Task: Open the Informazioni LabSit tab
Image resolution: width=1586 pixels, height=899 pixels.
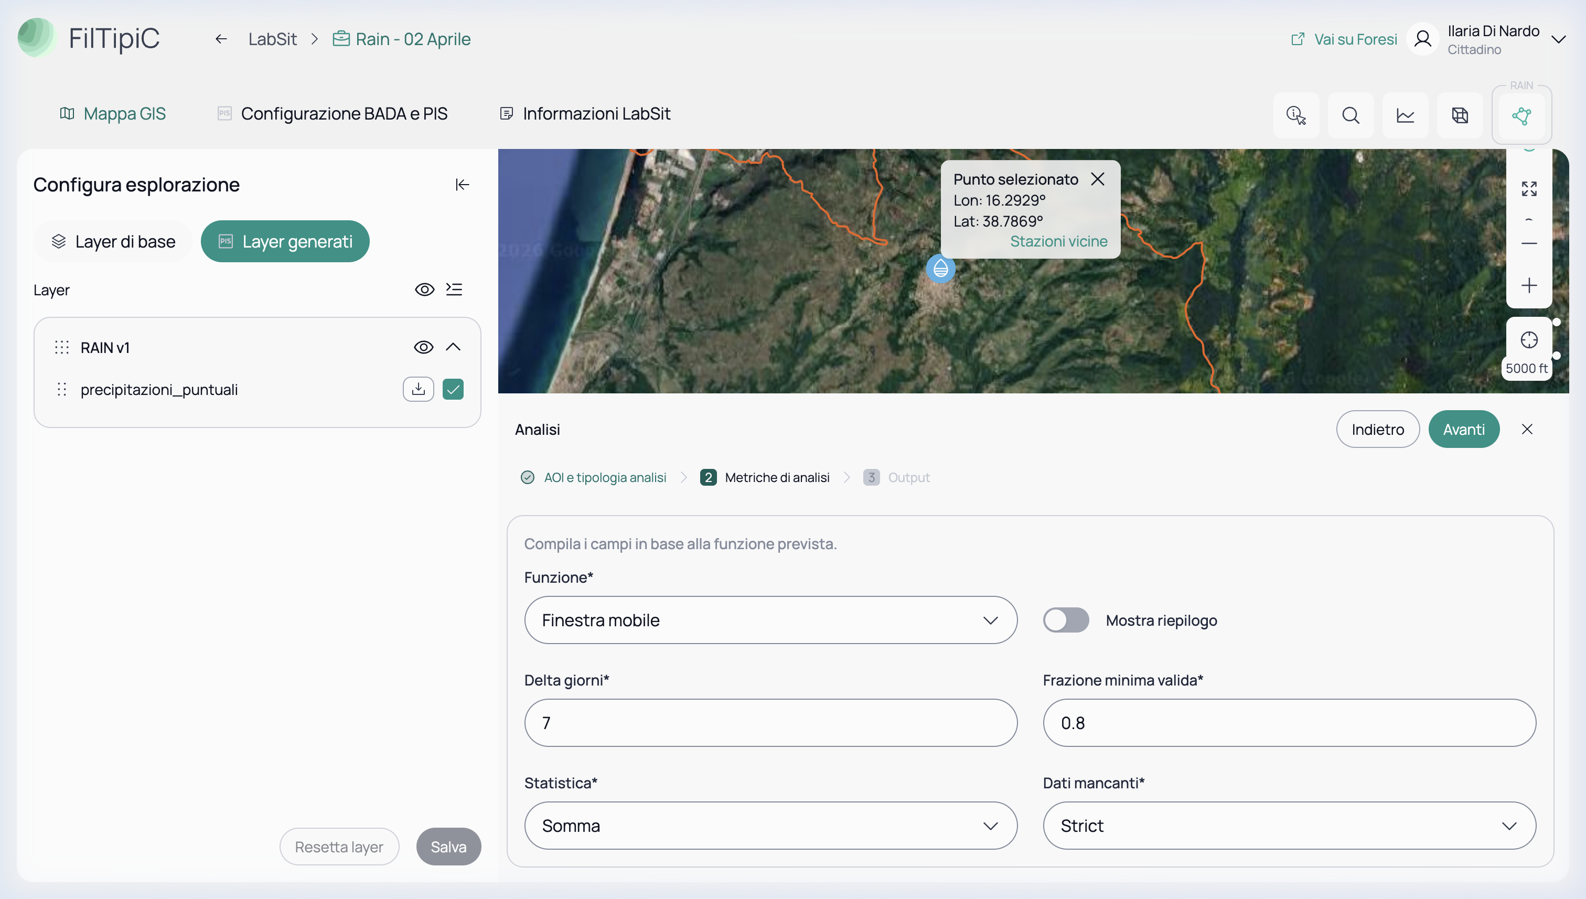Action: 585,114
